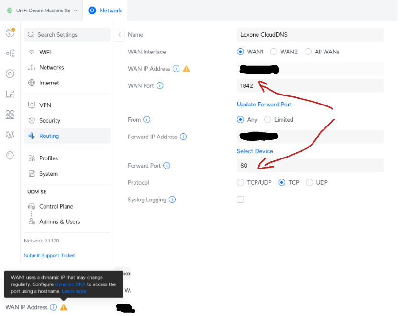Image resolution: width=414 pixels, height=316 pixels.
Task: Click the WAN Port field showing 1842
Action: (310, 85)
